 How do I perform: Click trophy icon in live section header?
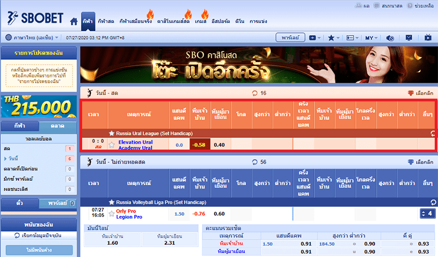411,93
